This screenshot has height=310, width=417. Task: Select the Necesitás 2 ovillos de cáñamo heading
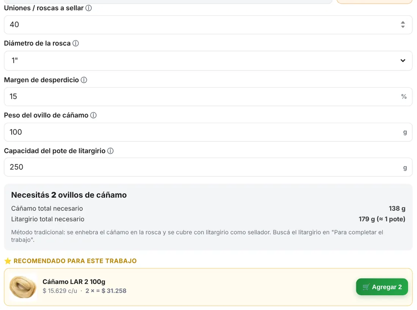(69, 195)
